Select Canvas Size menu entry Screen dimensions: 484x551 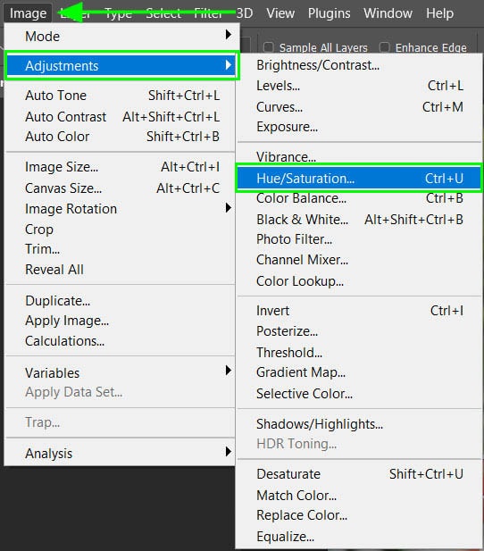point(121,188)
